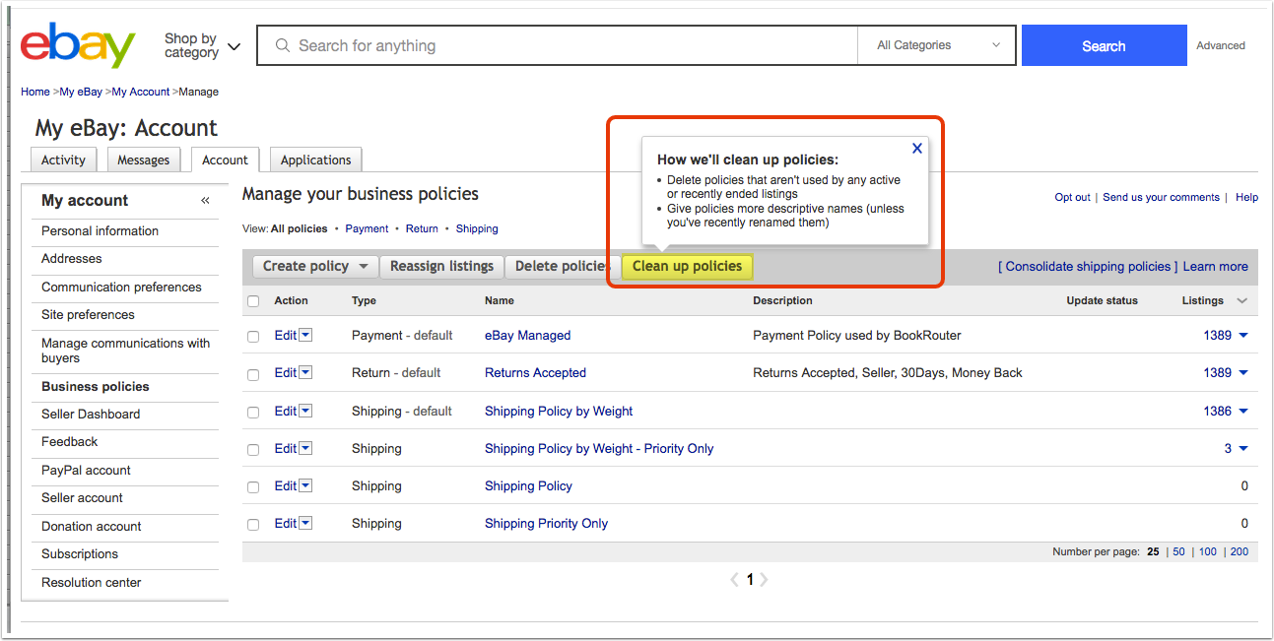Click My eBay breadcrumb link

pos(81,92)
